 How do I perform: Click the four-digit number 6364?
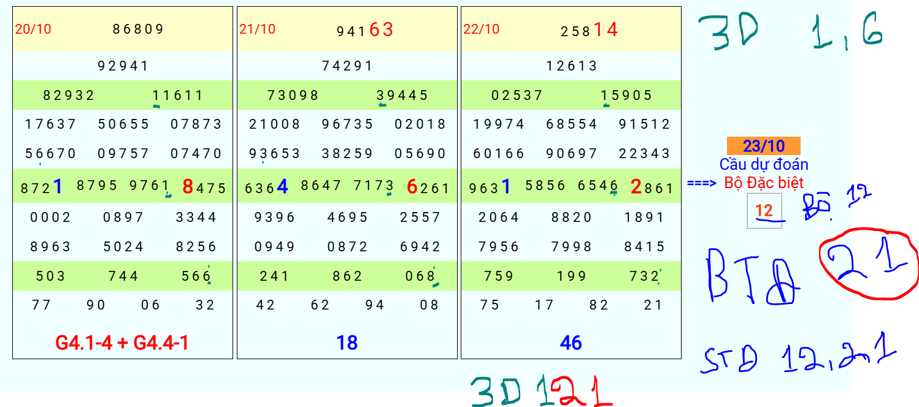point(266,187)
